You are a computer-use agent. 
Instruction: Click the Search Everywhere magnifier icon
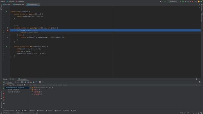coord(196,2)
